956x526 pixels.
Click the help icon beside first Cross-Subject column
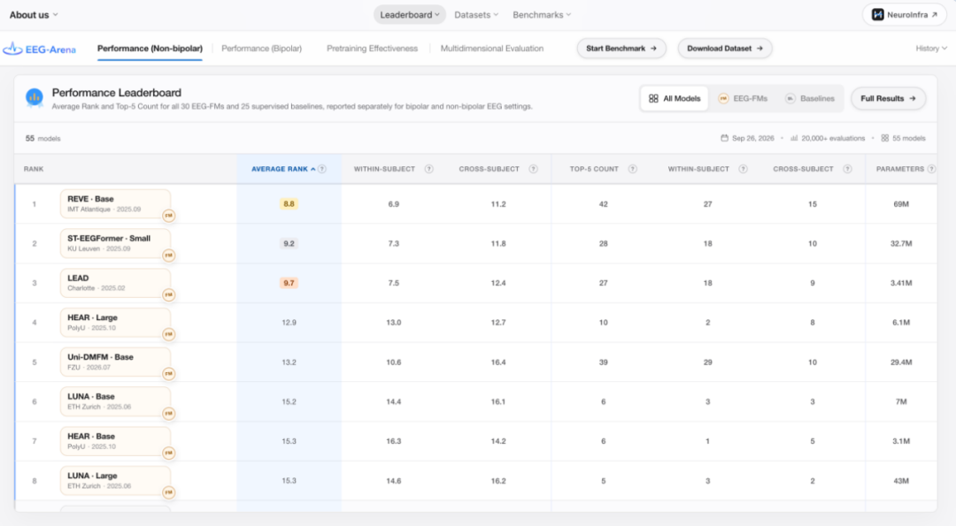click(x=534, y=169)
